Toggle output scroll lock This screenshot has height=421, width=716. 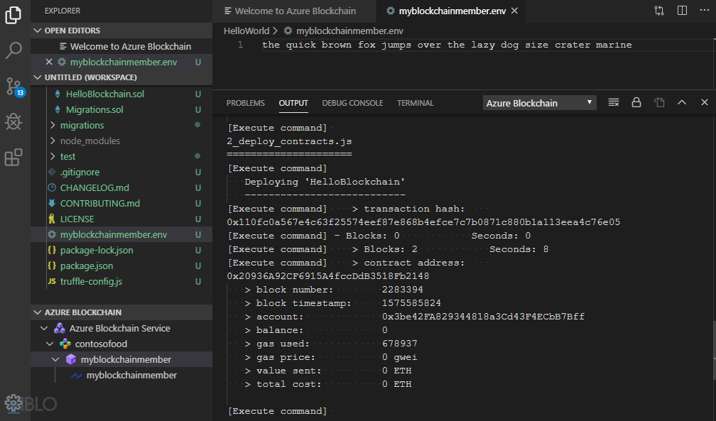[636, 103]
